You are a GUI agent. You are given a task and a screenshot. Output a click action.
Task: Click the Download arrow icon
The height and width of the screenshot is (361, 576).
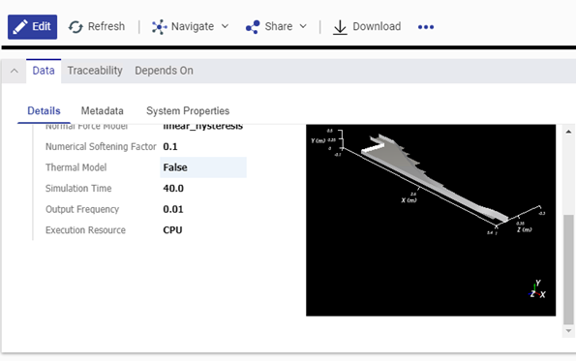click(340, 27)
